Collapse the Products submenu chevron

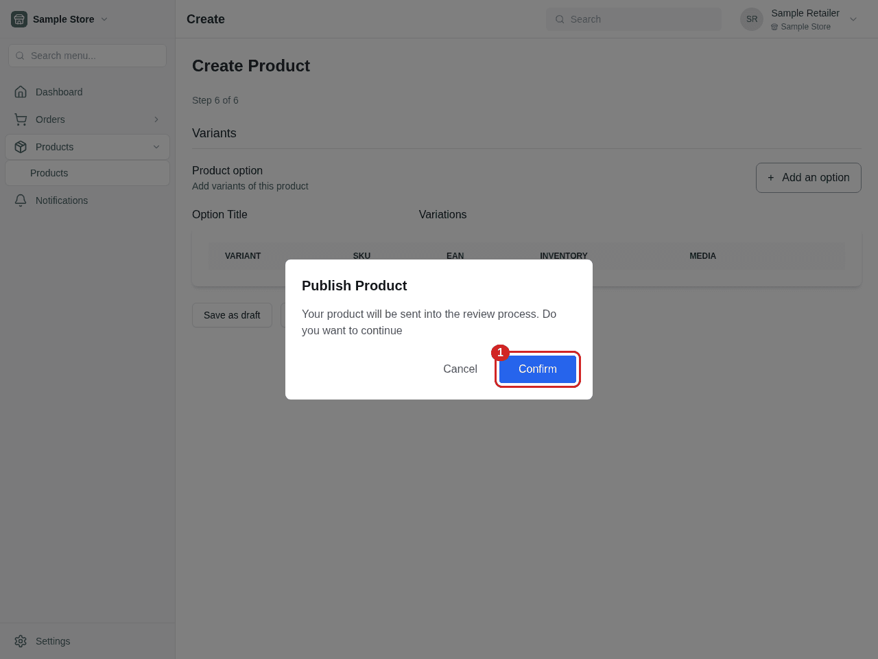156,147
